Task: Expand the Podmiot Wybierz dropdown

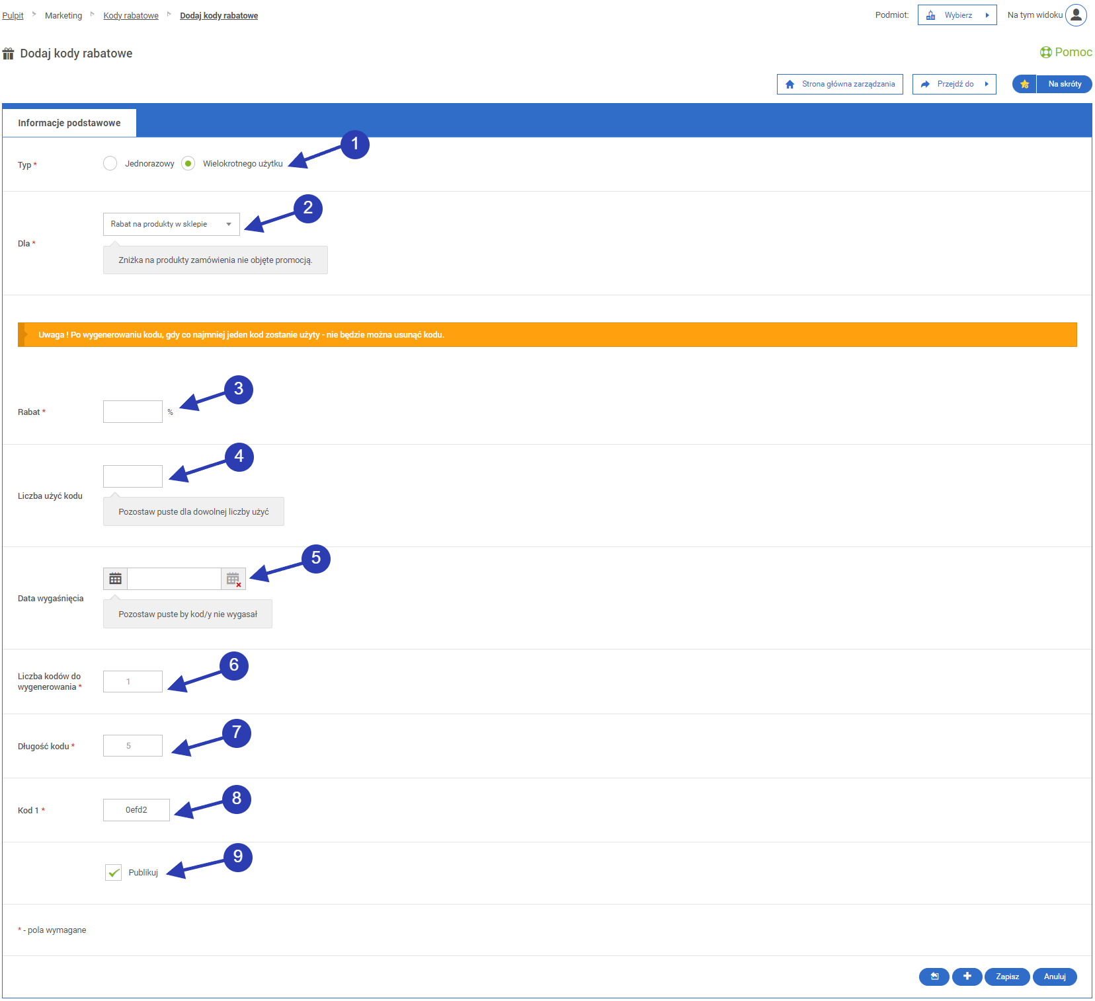Action: 957,15
